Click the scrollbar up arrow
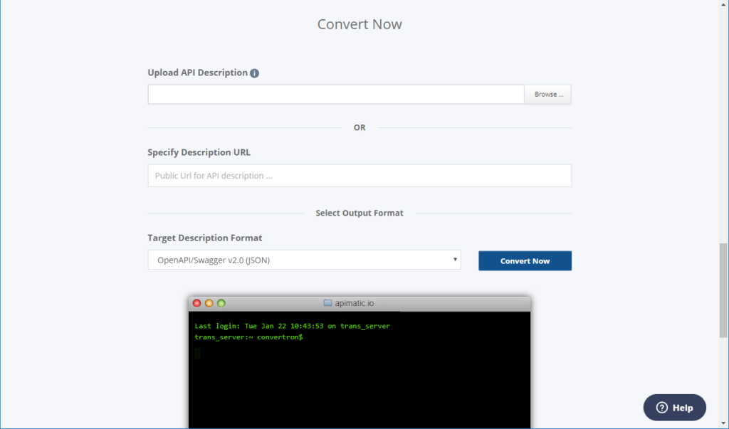 [724, 5]
